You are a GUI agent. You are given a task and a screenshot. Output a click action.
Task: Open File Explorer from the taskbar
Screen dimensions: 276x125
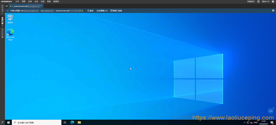coord(79,122)
